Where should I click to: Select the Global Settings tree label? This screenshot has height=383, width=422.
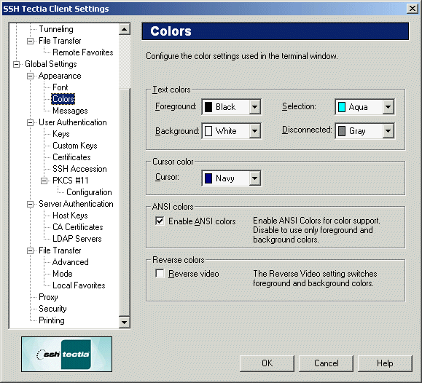[51, 64]
